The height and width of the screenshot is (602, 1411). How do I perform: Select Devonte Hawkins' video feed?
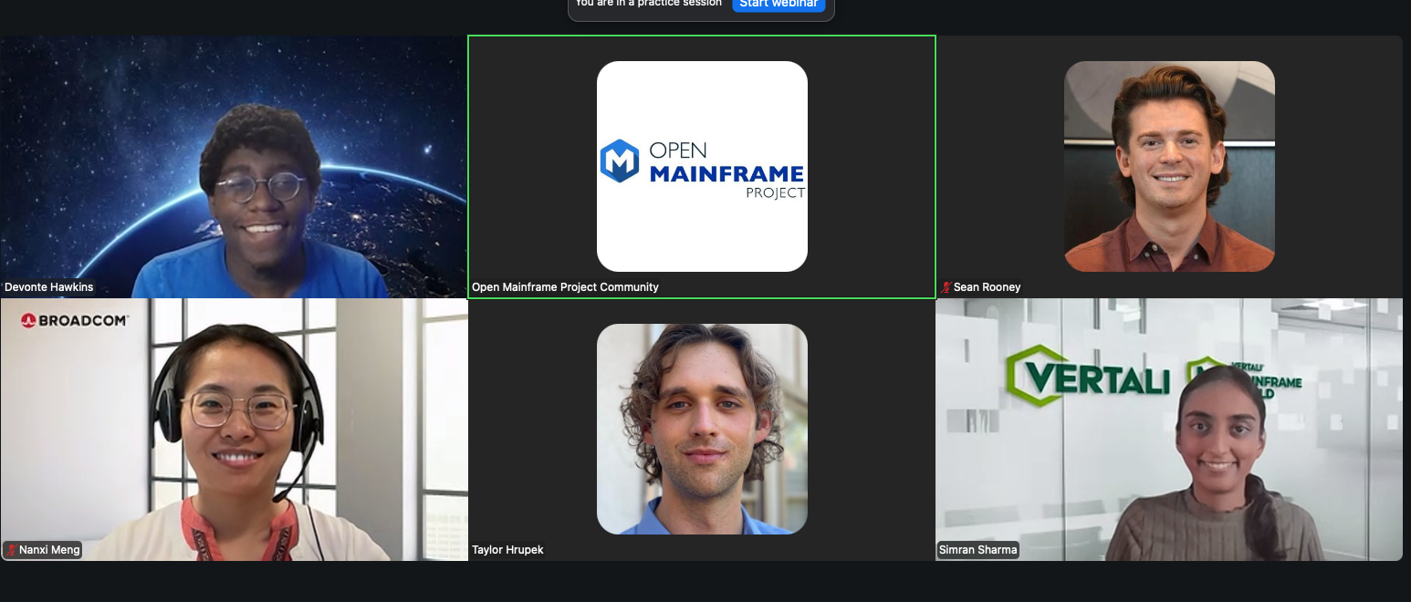click(x=234, y=166)
